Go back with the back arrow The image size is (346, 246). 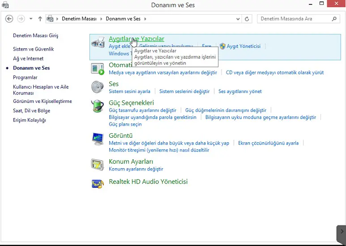(x=9, y=19)
